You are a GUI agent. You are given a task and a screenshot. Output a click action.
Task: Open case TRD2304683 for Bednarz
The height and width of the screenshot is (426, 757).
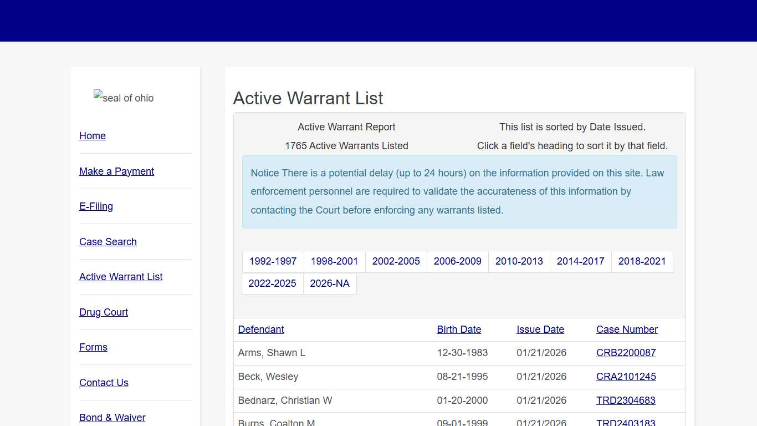pyautogui.click(x=626, y=400)
